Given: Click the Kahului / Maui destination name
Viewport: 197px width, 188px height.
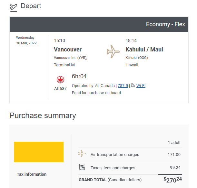Looking at the screenshot, I should pyautogui.click(x=144, y=50).
